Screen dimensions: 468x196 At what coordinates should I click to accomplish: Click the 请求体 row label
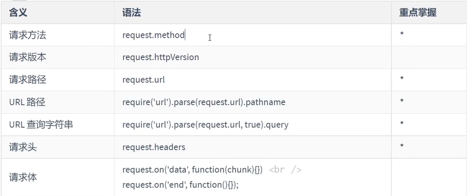(23, 177)
